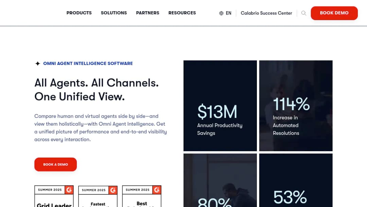The height and width of the screenshot is (207, 367).
Task: Click the globe language icon
Action: [x=221, y=13]
